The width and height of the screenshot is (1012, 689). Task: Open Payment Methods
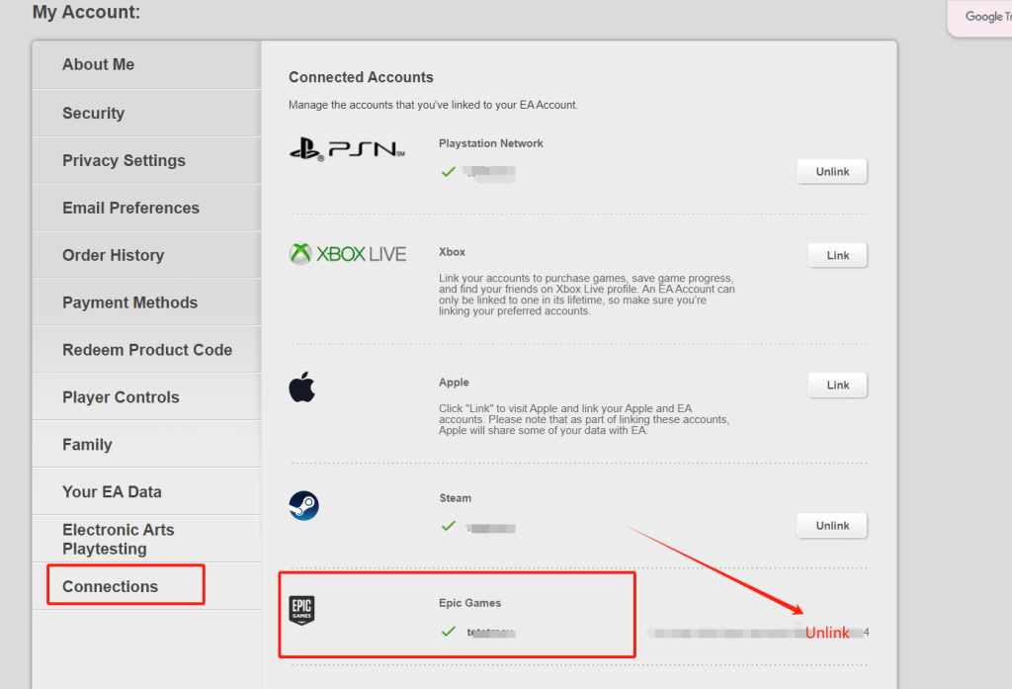(x=147, y=302)
